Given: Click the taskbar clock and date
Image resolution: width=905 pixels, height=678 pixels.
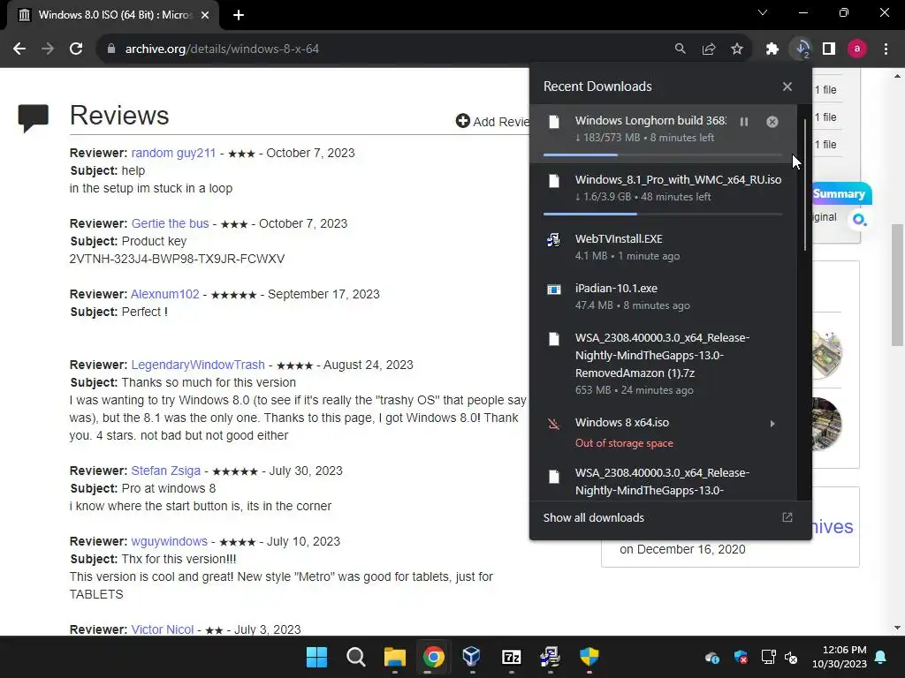Looking at the screenshot, I should tap(840, 657).
